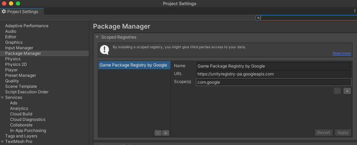Screen dimensions: 357x145
Task: Open the three-dot window options menu
Action: tap(355, 11)
